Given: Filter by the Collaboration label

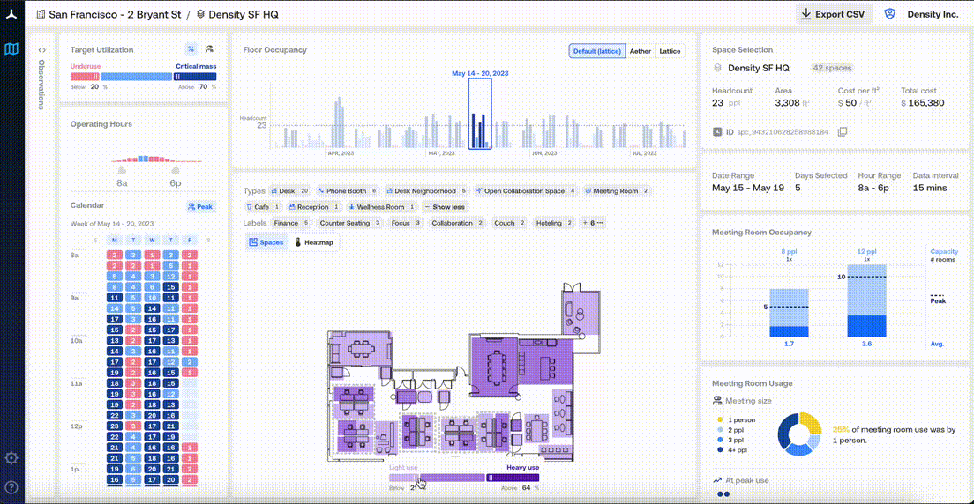Looking at the screenshot, I should pos(457,223).
